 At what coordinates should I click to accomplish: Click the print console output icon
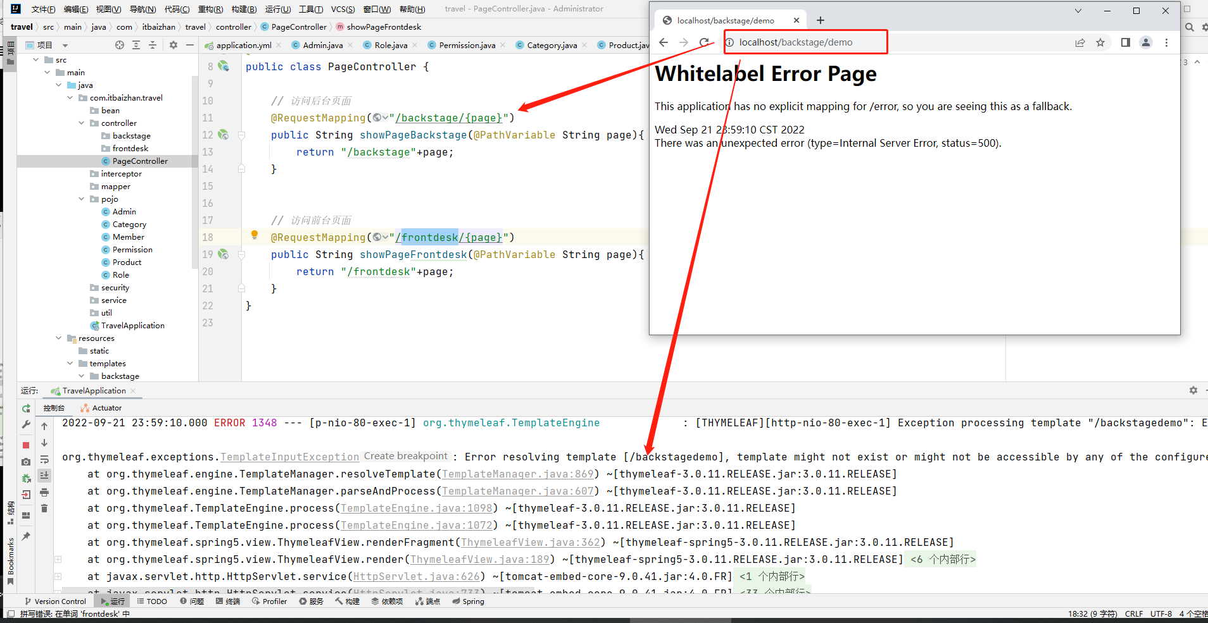[x=44, y=492]
